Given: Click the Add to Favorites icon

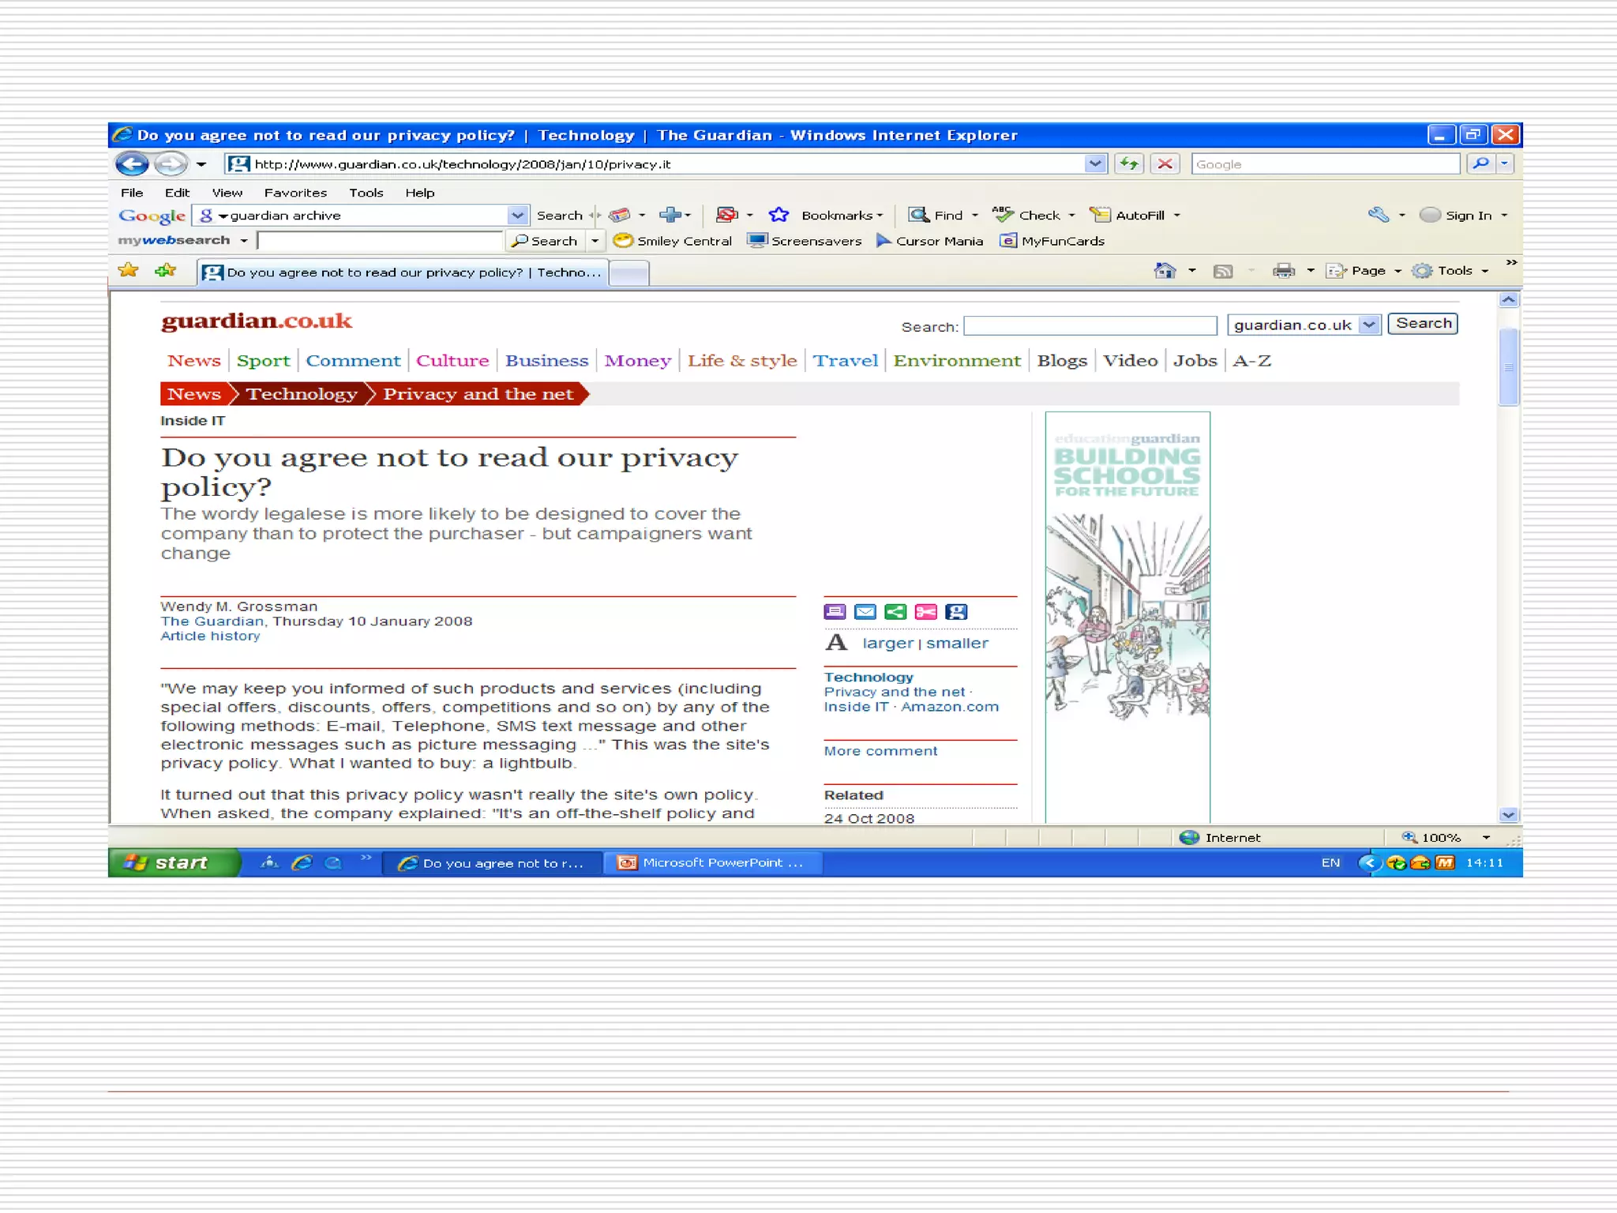Looking at the screenshot, I should coord(165,271).
